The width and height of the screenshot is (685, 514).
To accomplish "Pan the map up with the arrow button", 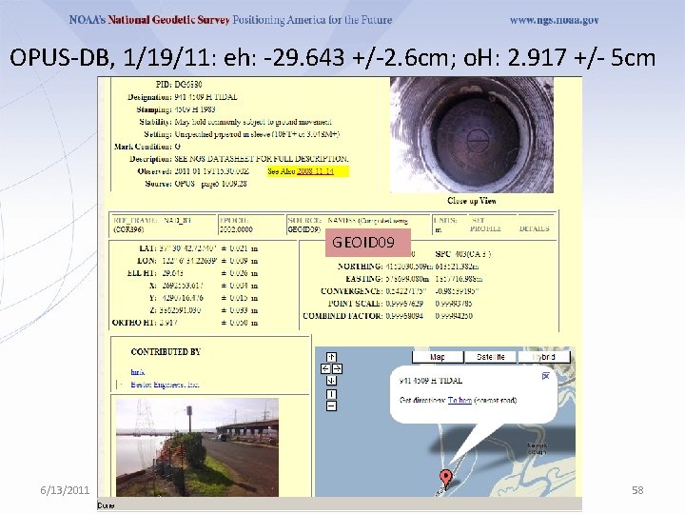I will [x=332, y=357].
